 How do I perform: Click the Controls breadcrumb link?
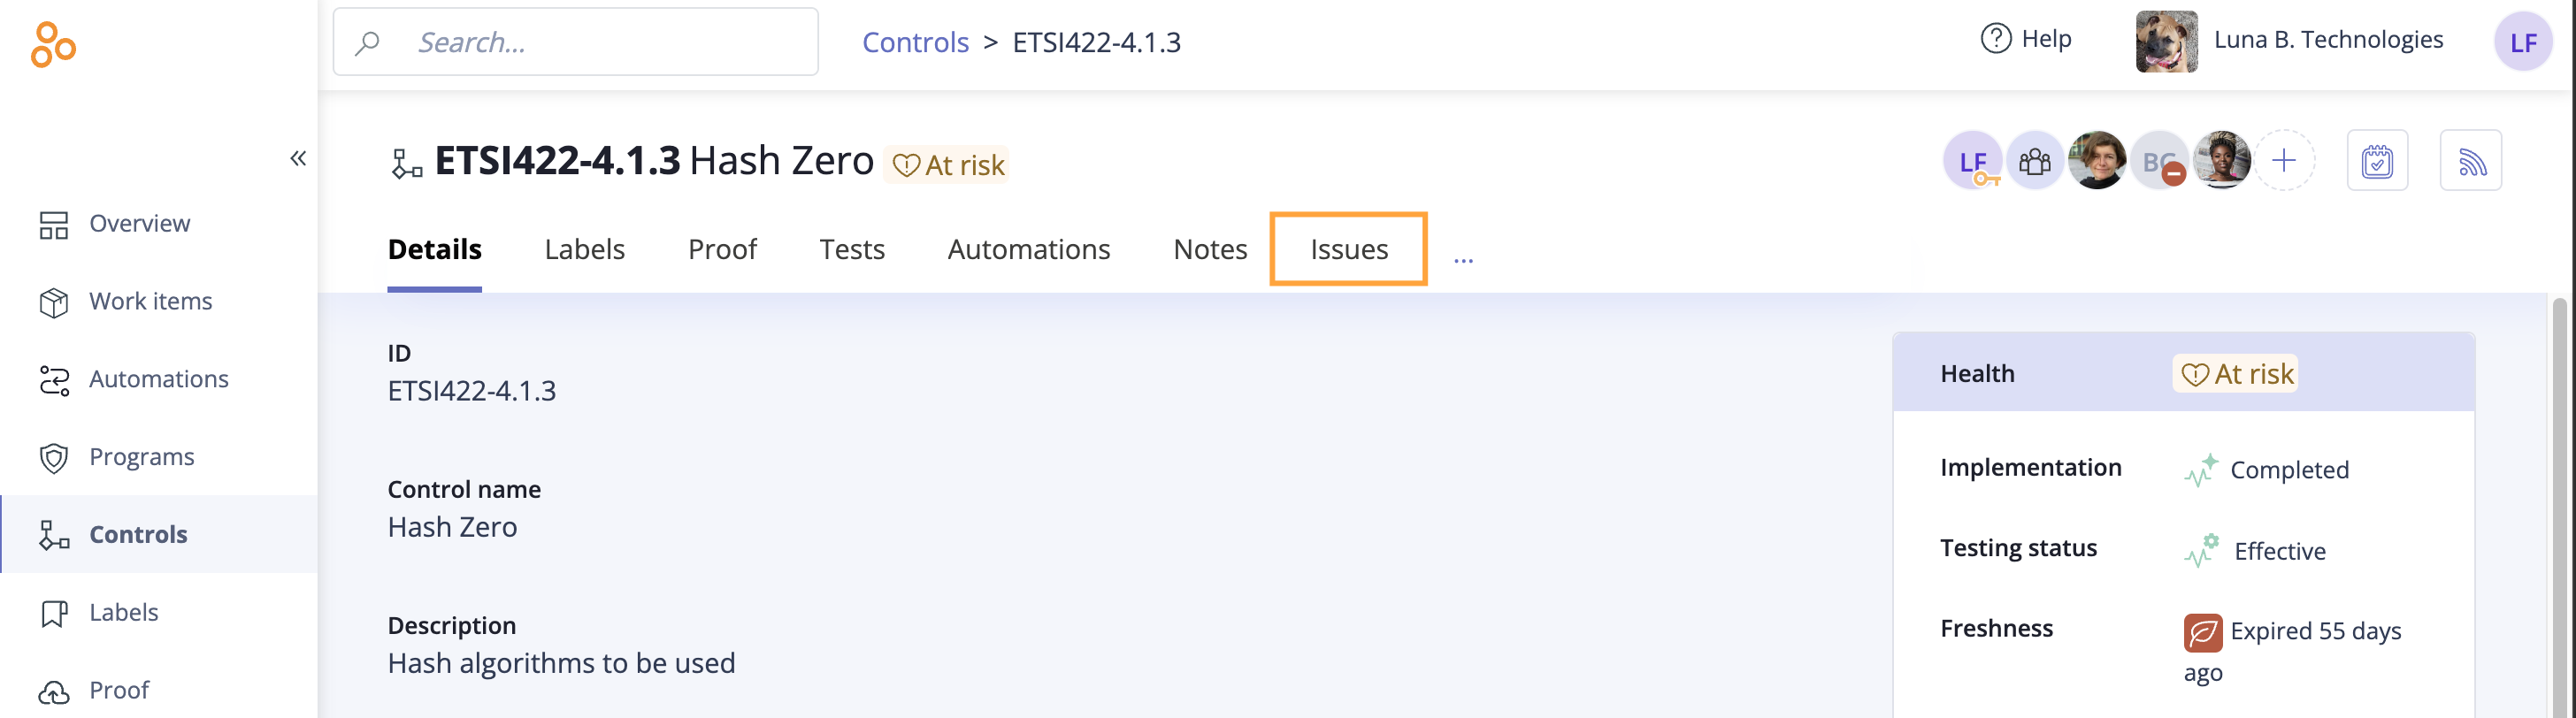(x=915, y=42)
